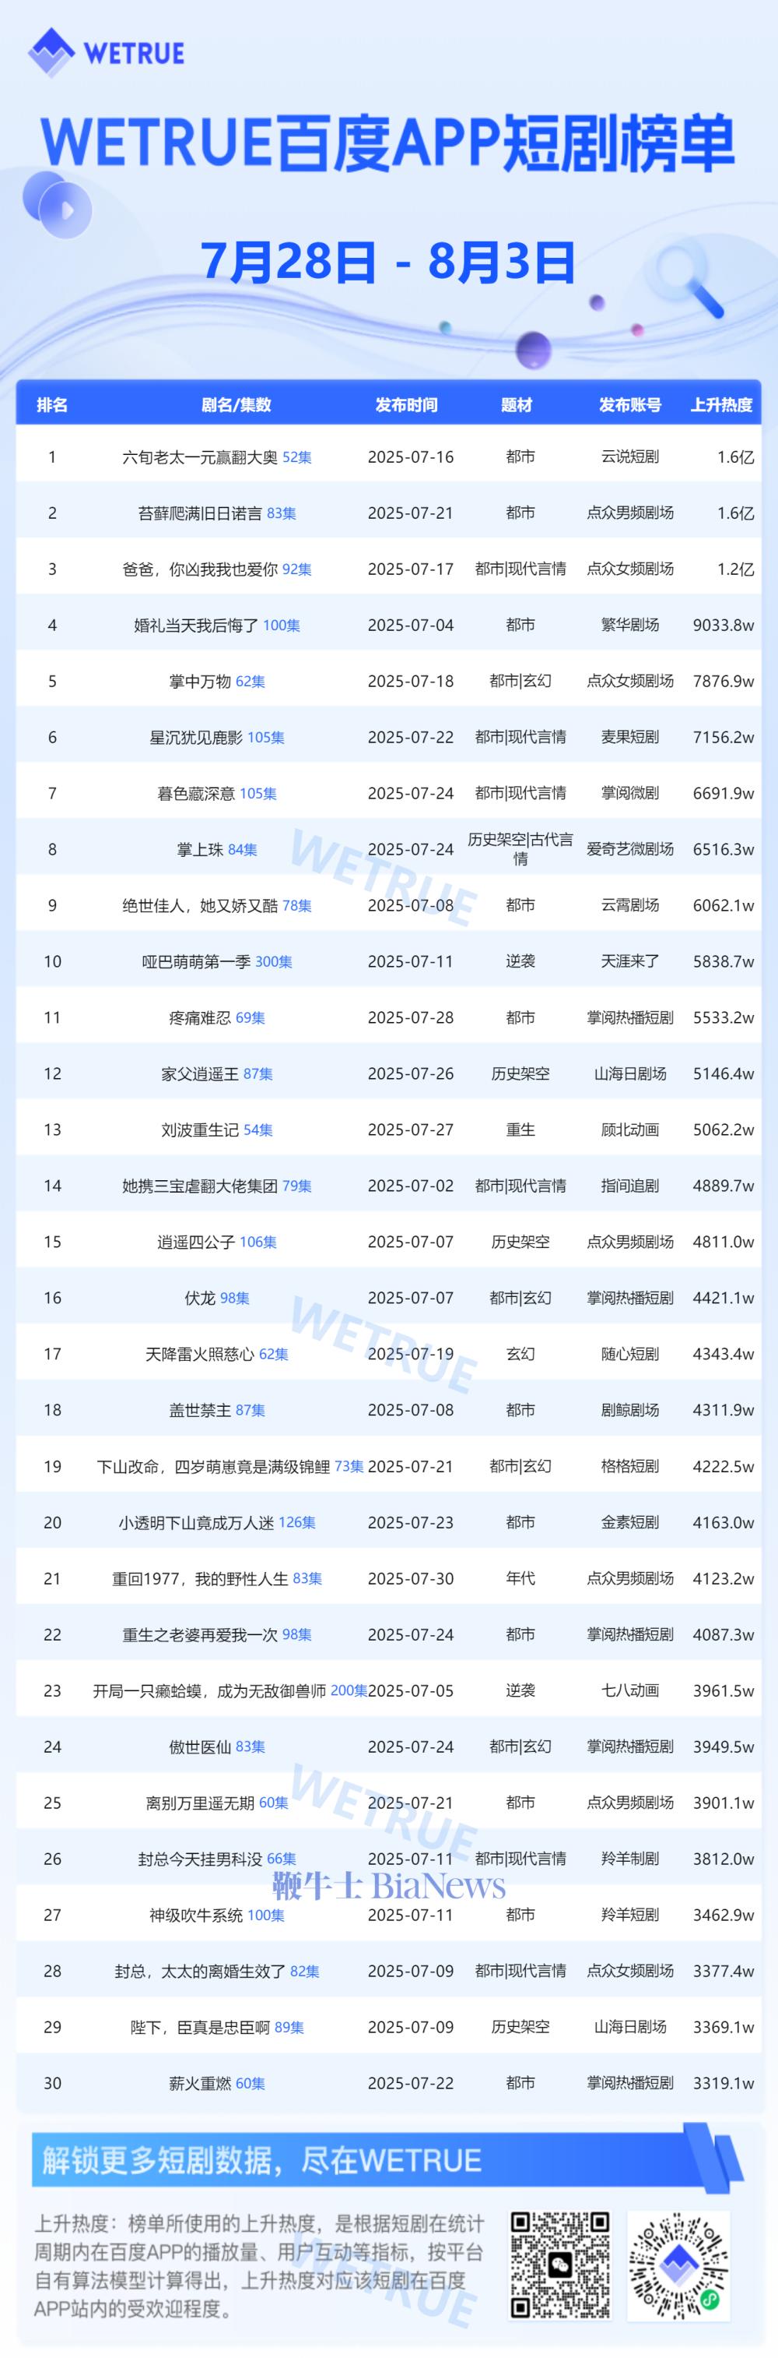Click the heat value 1.2亿
Image resolution: width=778 pixels, height=2358 pixels.
pos(735,569)
